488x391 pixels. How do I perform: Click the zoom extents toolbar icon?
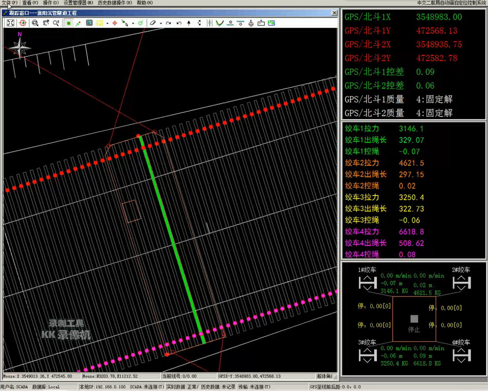click(x=10, y=23)
